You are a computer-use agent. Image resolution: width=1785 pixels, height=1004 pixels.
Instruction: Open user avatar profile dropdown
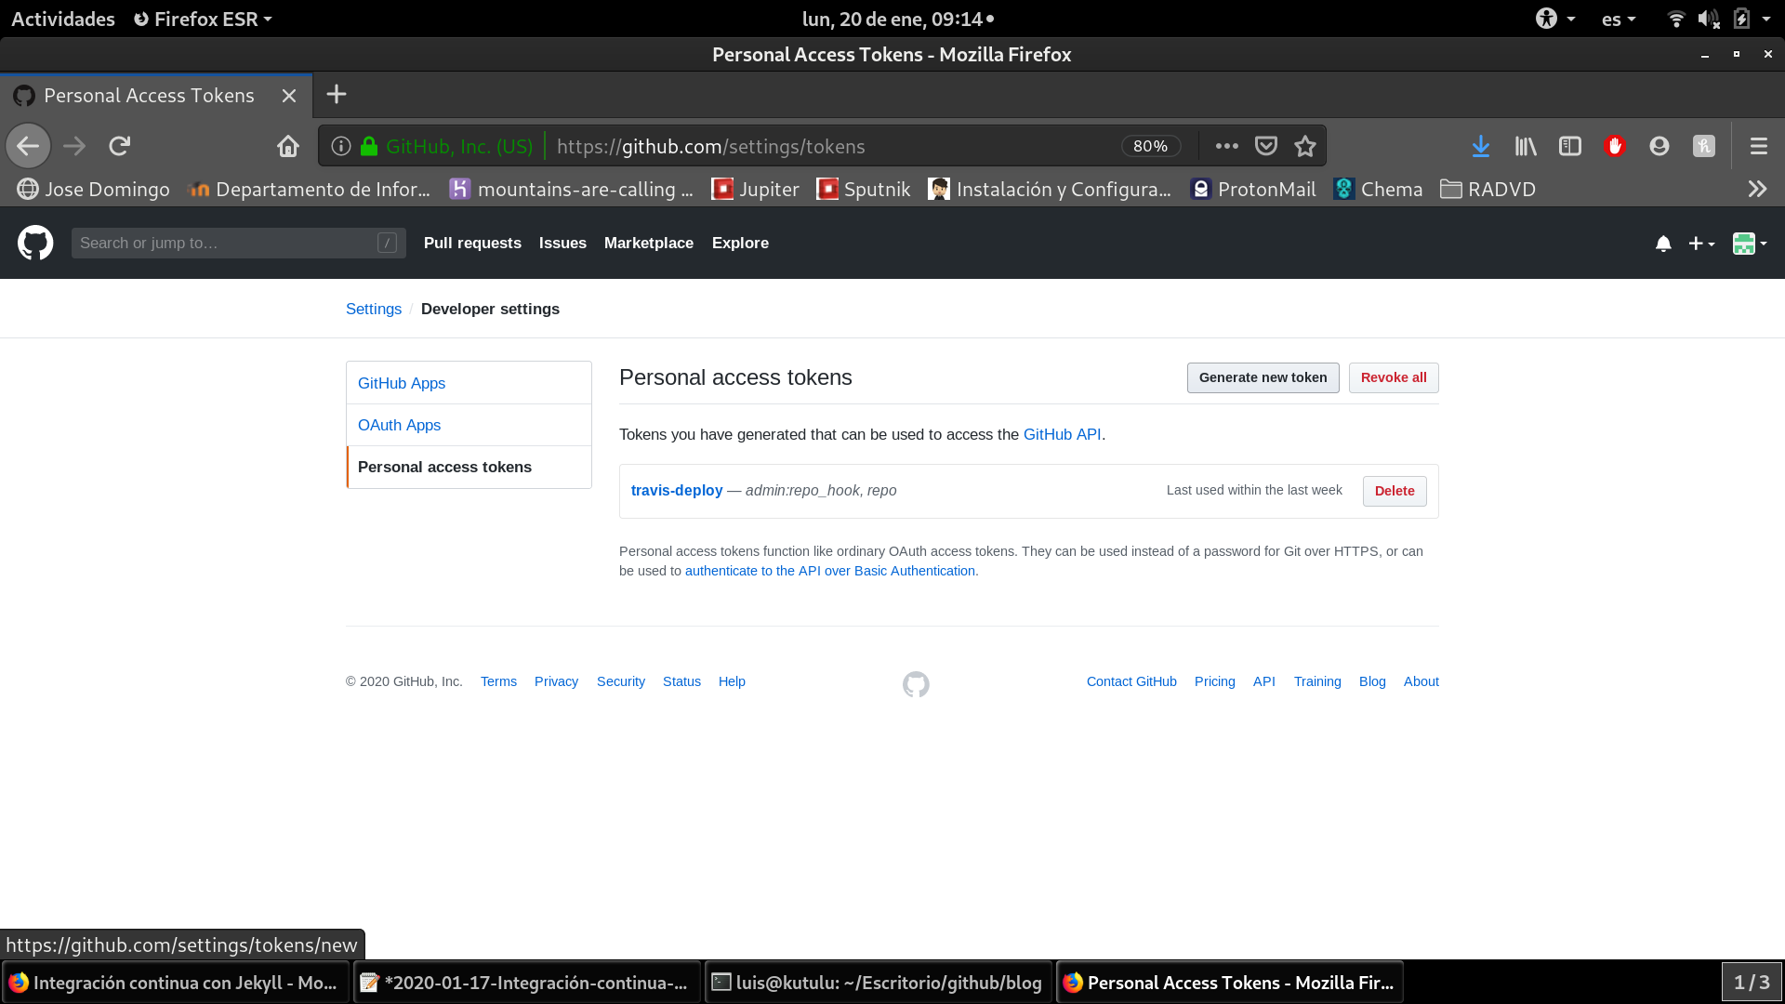1749,244
